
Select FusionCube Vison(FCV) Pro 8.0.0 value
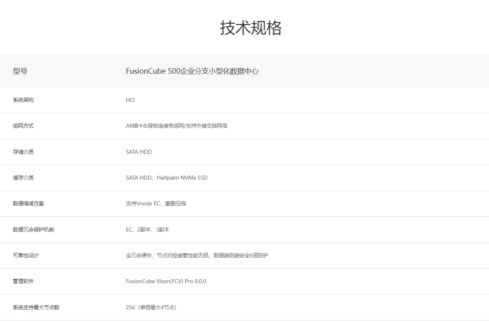[166, 281]
